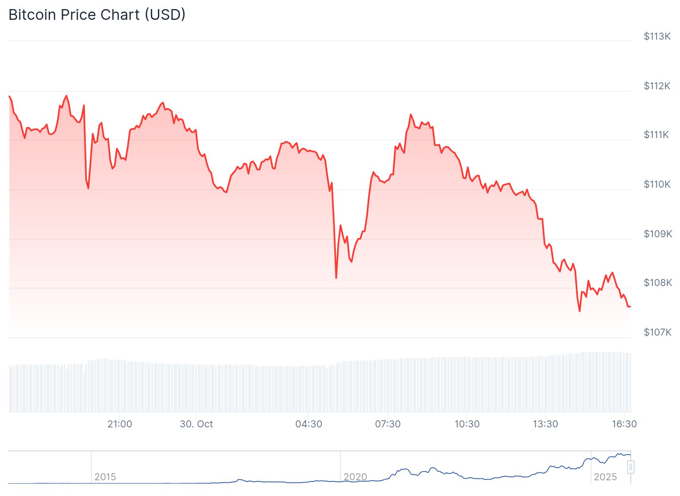680x496 pixels.
Task: Click the lowest dip on the price line
Action: [579, 311]
